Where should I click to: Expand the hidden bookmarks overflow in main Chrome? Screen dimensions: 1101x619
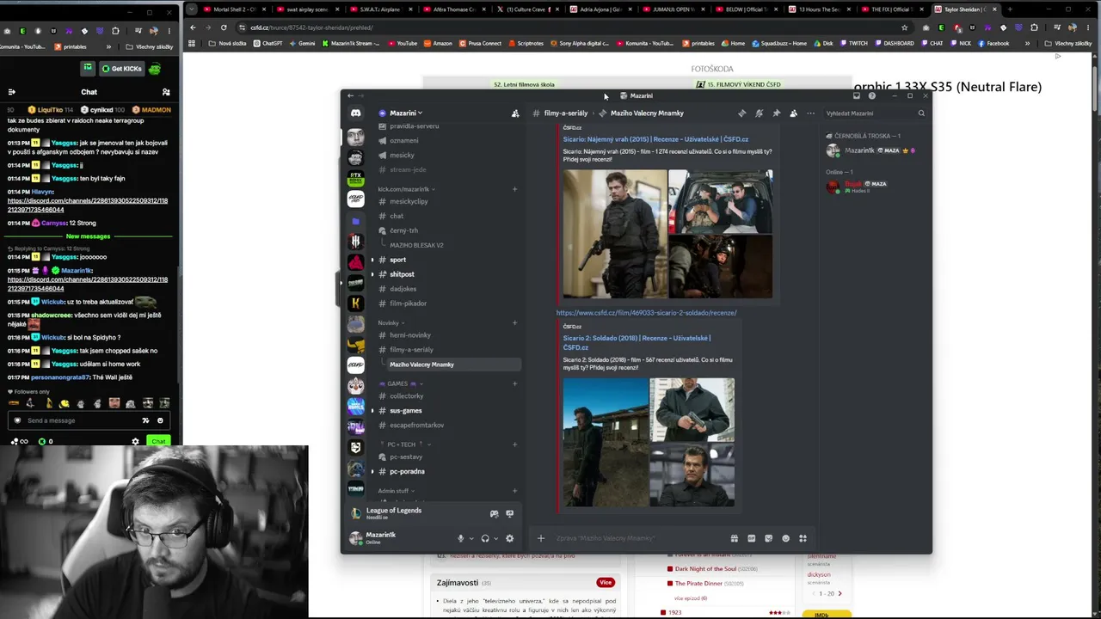tap(1026, 43)
